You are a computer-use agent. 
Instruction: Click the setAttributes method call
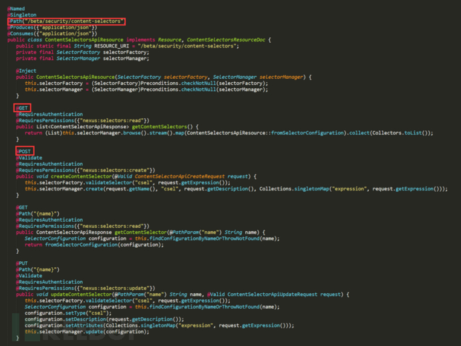[84, 325]
